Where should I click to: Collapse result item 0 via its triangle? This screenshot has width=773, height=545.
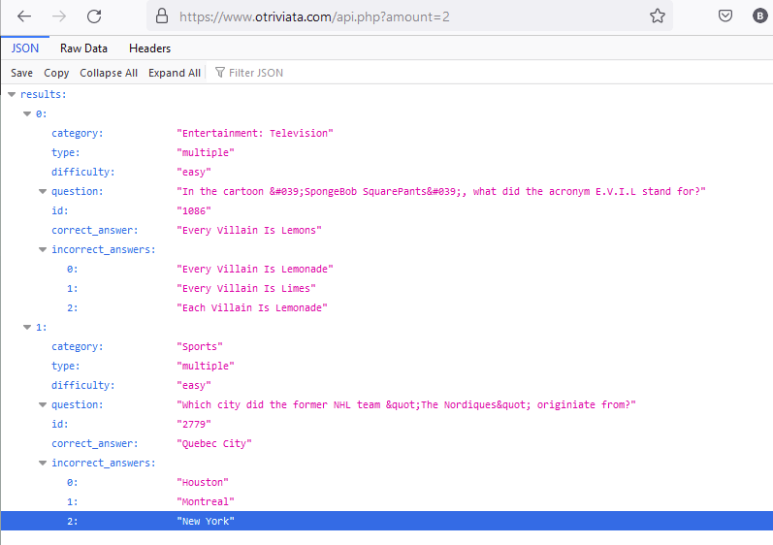click(27, 113)
